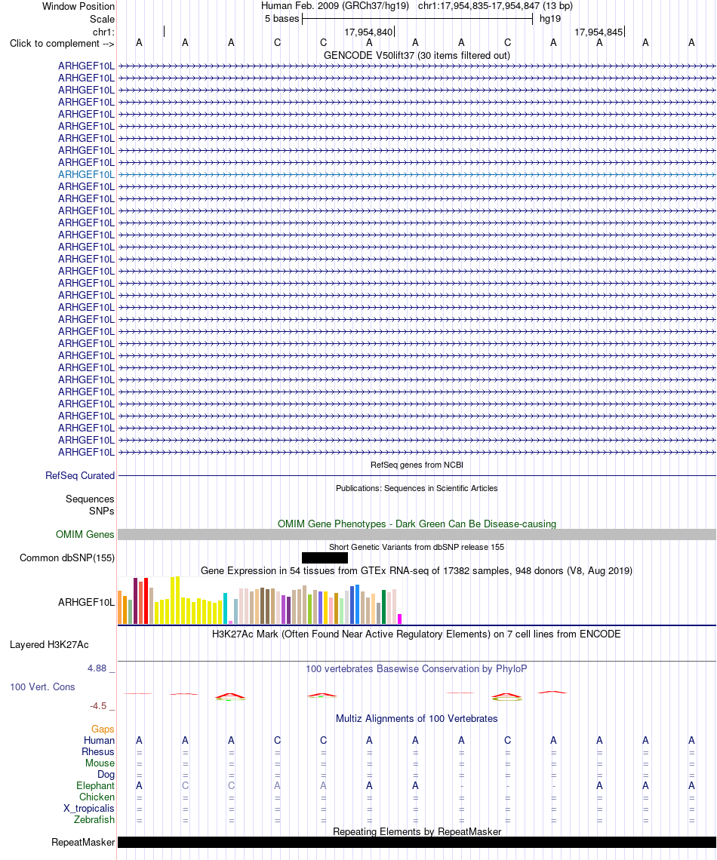717x860 pixels.
Task: Click the 'Human Feb. 2009 (GRCh37/hg19)' text
Action: (x=334, y=6)
